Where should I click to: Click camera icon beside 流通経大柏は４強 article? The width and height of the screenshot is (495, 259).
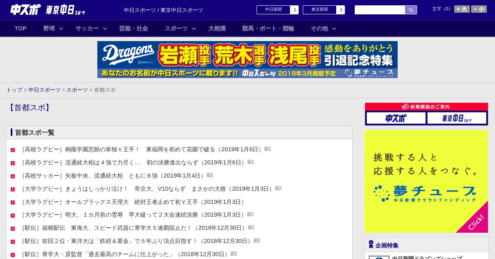coord(251,162)
